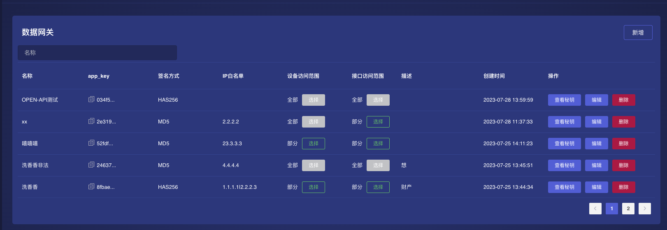The image size is (667, 230).
Task: Copy the app_key 2e319 for xx
Action: coord(91,121)
